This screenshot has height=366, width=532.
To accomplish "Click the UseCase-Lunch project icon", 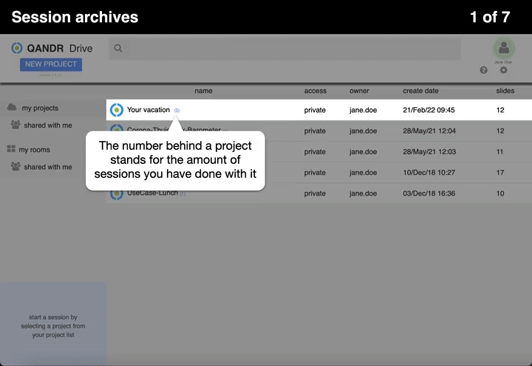I will point(117,195).
